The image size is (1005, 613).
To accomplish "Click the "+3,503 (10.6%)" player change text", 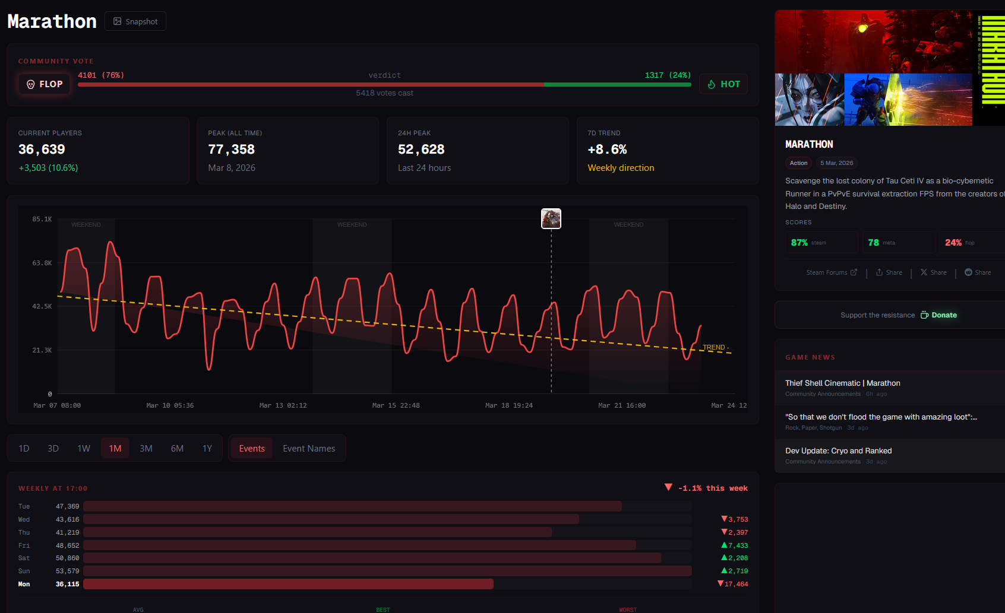I will [x=48, y=168].
